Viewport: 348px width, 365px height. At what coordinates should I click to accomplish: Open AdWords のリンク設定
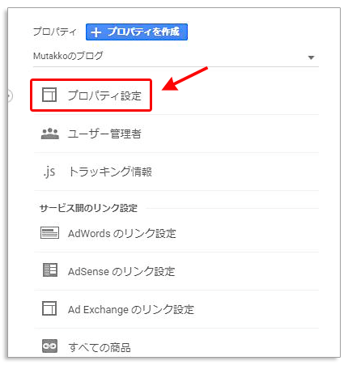pos(176,233)
